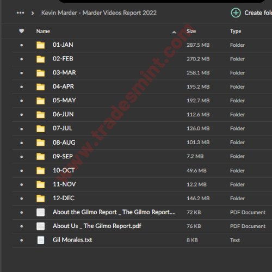The height and width of the screenshot is (272, 272).
Task: Click the 7.2 MB size value
Action: click(x=195, y=156)
